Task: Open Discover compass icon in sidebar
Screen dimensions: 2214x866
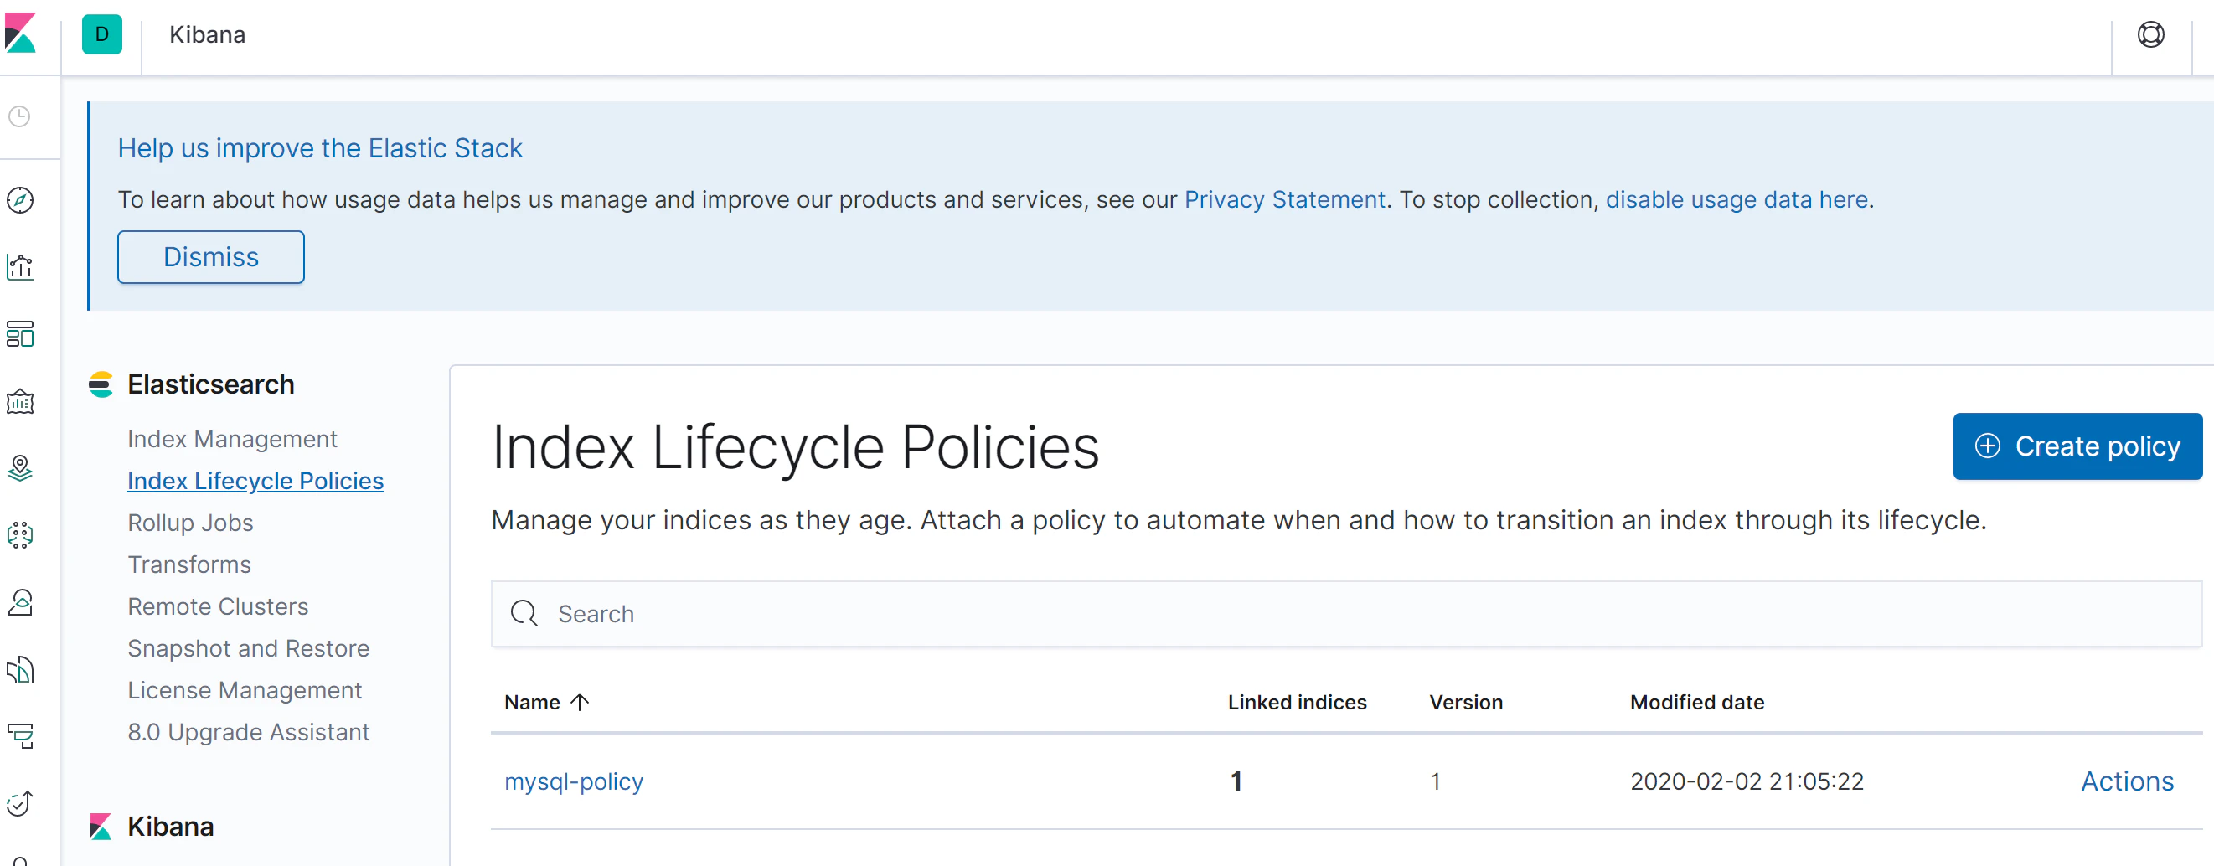Action: click(20, 199)
